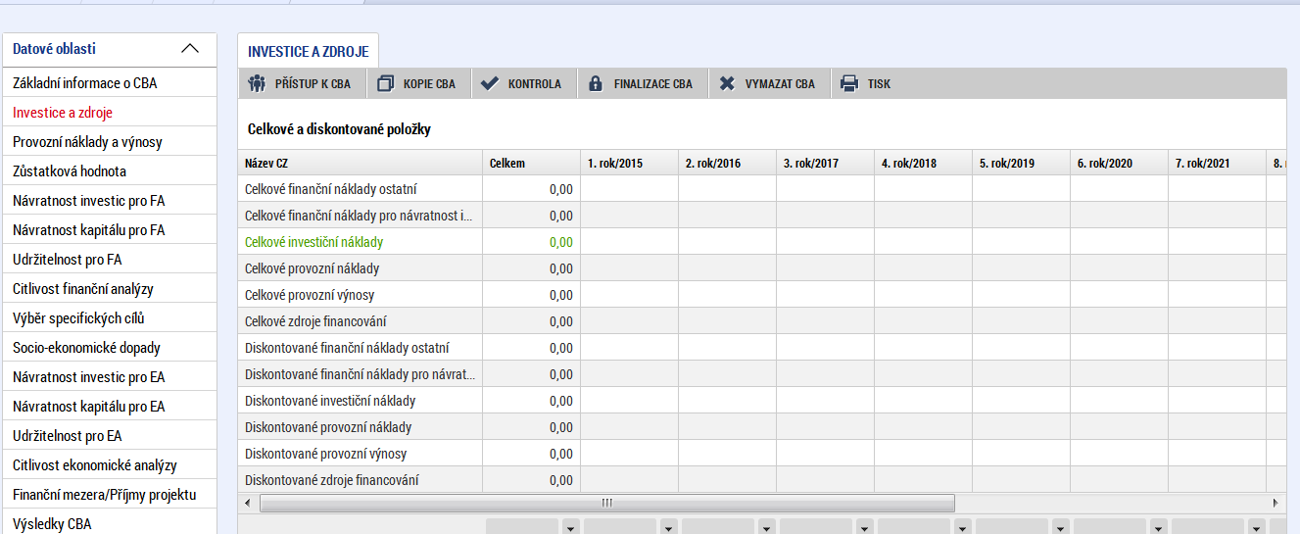Open Výsledky CBA section

109,523
